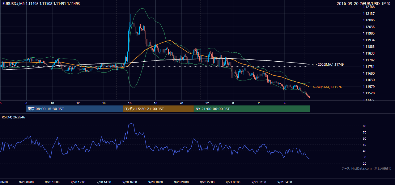Click RSI axis level 60
395x185 pixels.
coord(365,138)
